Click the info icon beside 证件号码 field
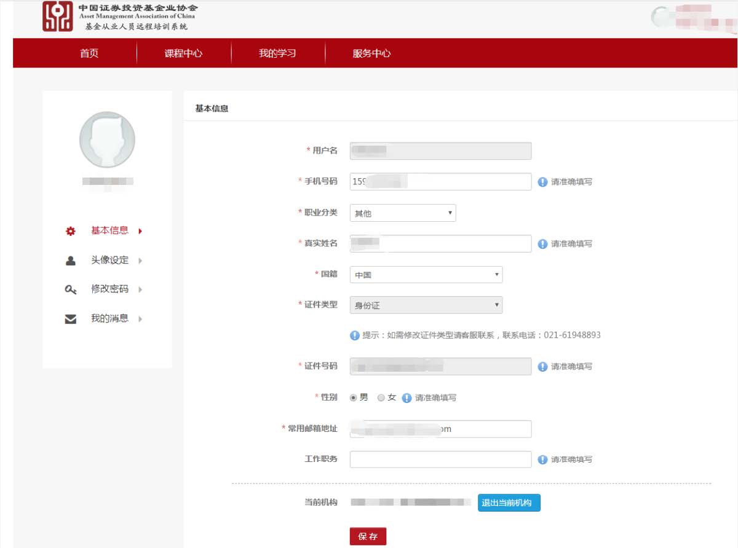The image size is (738, 548). coord(542,366)
